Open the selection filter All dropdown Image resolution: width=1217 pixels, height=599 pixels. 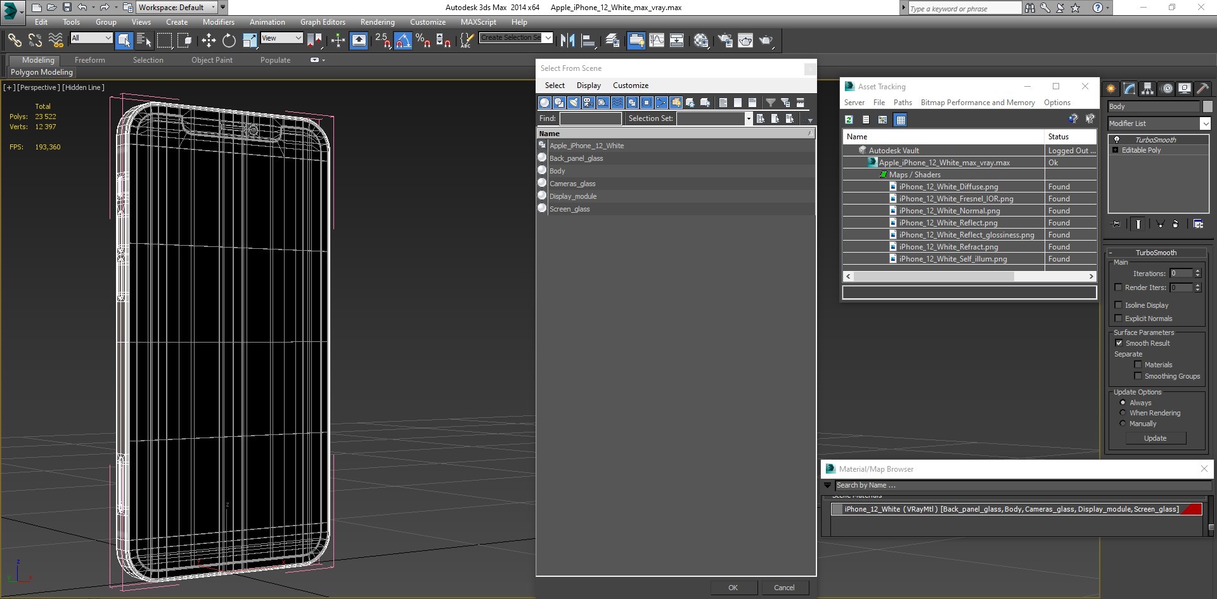click(91, 38)
